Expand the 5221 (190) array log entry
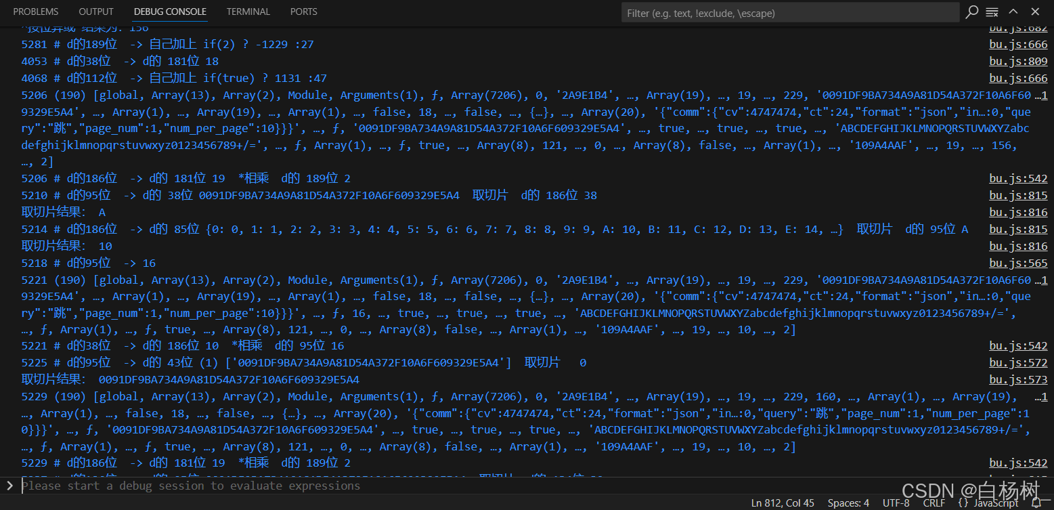 (x=526, y=304)
